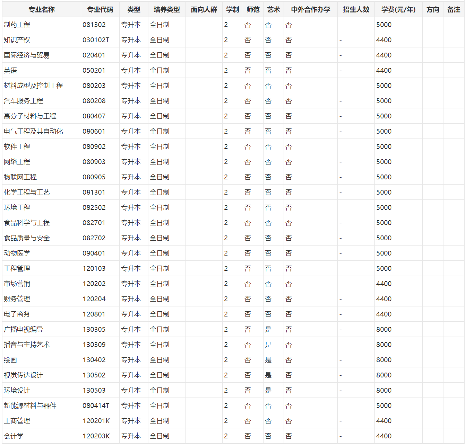
Task: Click the 培养类型 column header
Action: coord(167,10)
